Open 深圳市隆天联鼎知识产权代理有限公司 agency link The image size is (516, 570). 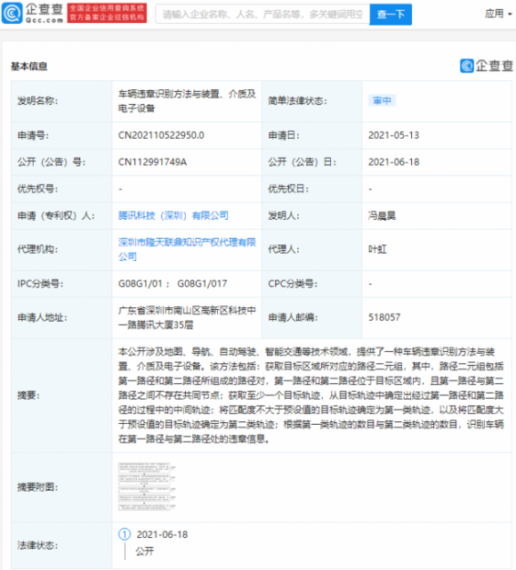tap(187, 249)
